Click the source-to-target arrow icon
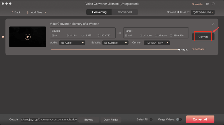 pos(120,33)
